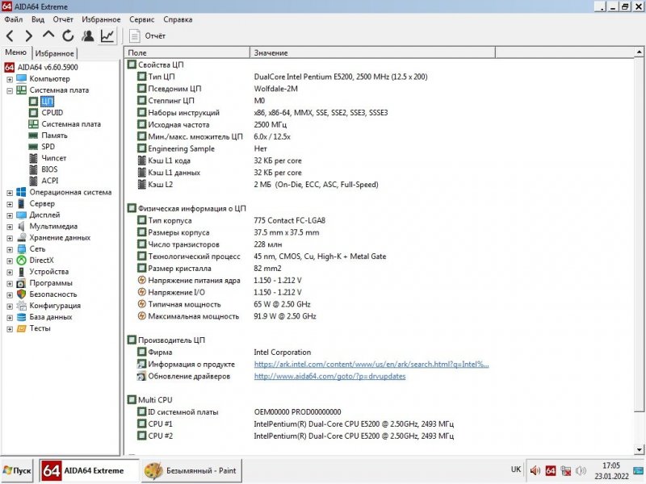Refresh the current page icon
The width and height of the screenshot is (646, 484).
pos(68,36)
